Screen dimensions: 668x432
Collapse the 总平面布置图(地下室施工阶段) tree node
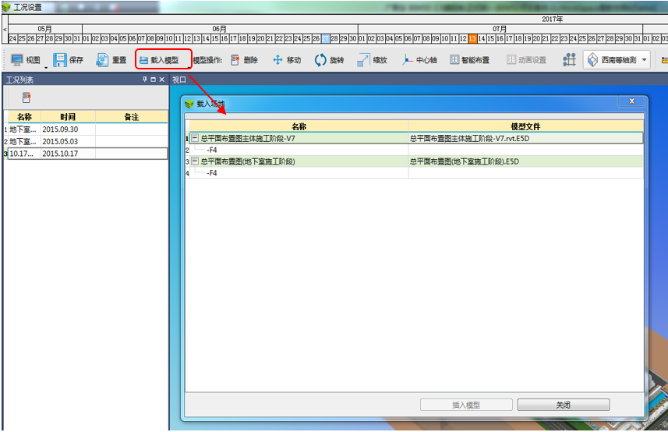(x=195, y=161)
